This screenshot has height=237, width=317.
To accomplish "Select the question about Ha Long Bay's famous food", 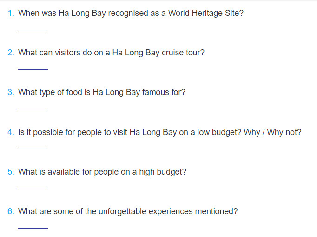I will point(101,92).
